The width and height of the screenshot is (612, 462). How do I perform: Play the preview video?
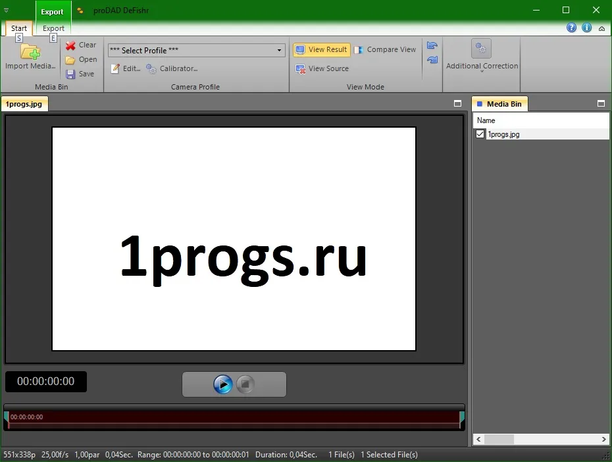(x=223, y=384)
